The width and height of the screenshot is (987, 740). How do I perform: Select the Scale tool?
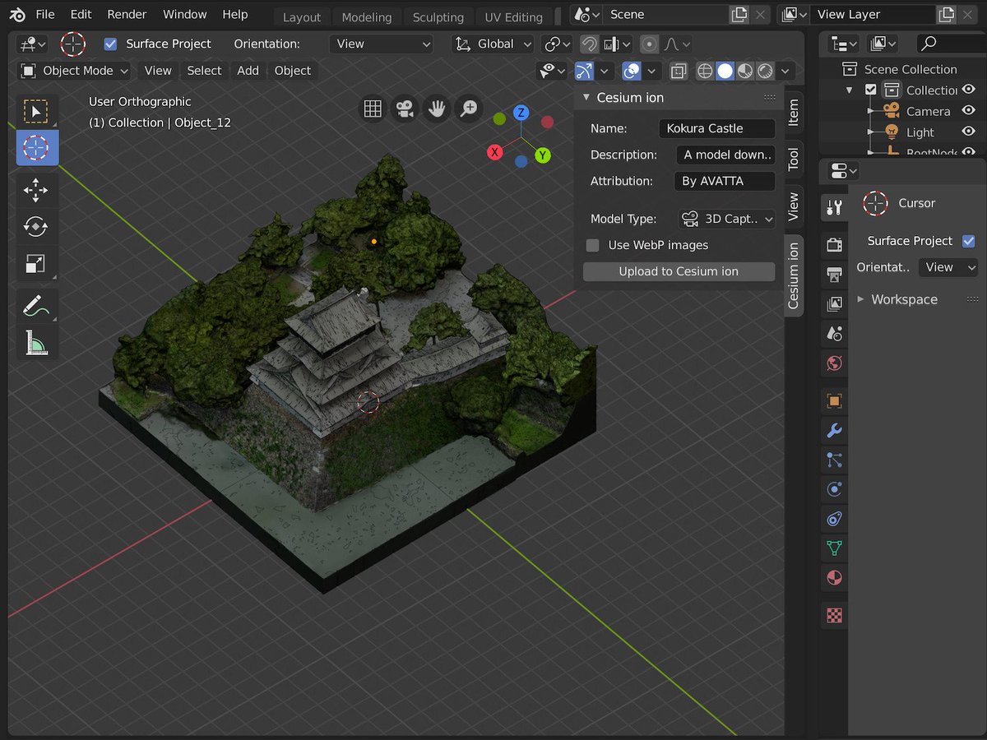point(35,263)
